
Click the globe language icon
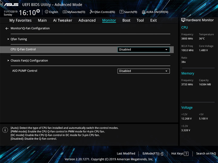click(47, 12)
